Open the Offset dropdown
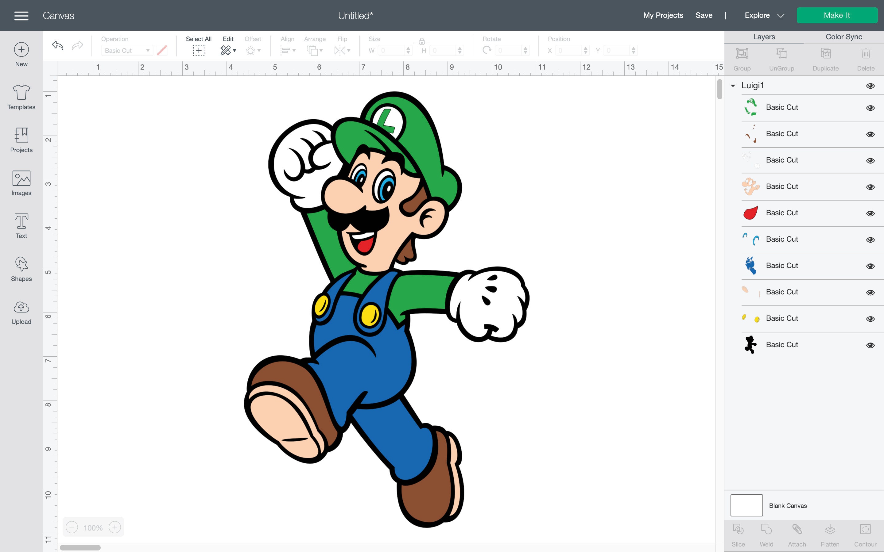The width and height of the screenshot is (884, 552). pos(253,50)
